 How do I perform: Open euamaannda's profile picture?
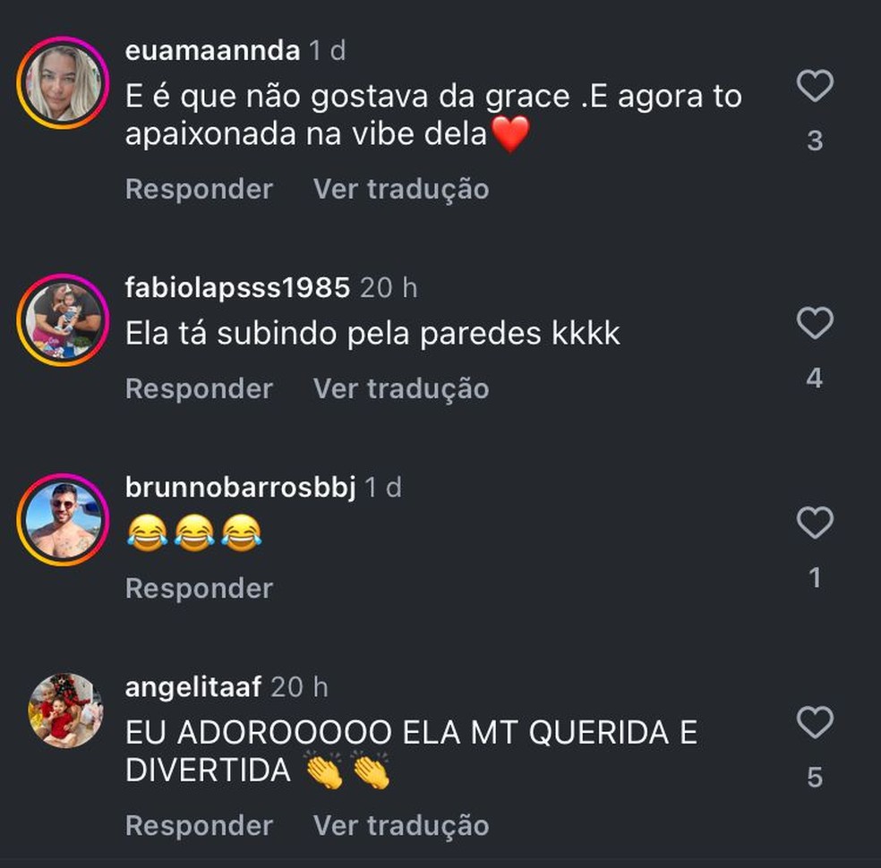(x=63, y=83)
